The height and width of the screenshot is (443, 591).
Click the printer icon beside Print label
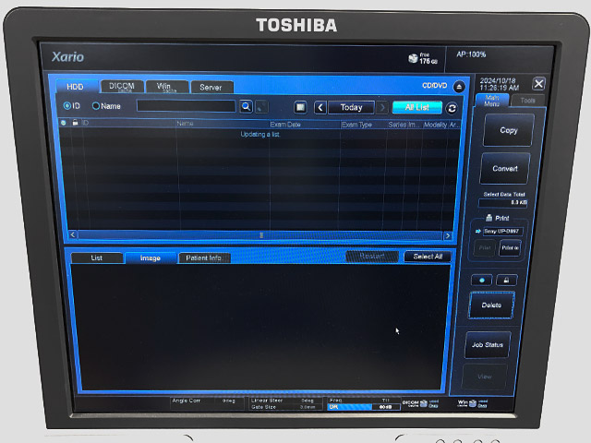488,218
